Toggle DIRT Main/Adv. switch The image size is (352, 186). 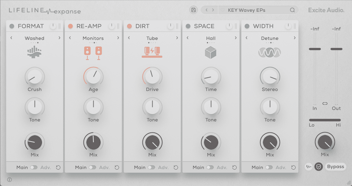(152, 167)
